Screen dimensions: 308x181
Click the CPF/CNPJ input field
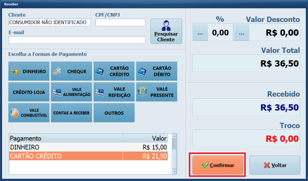[120, 23]
